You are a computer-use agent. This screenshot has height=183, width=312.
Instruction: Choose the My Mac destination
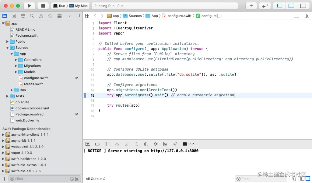[x=79, y=6]
